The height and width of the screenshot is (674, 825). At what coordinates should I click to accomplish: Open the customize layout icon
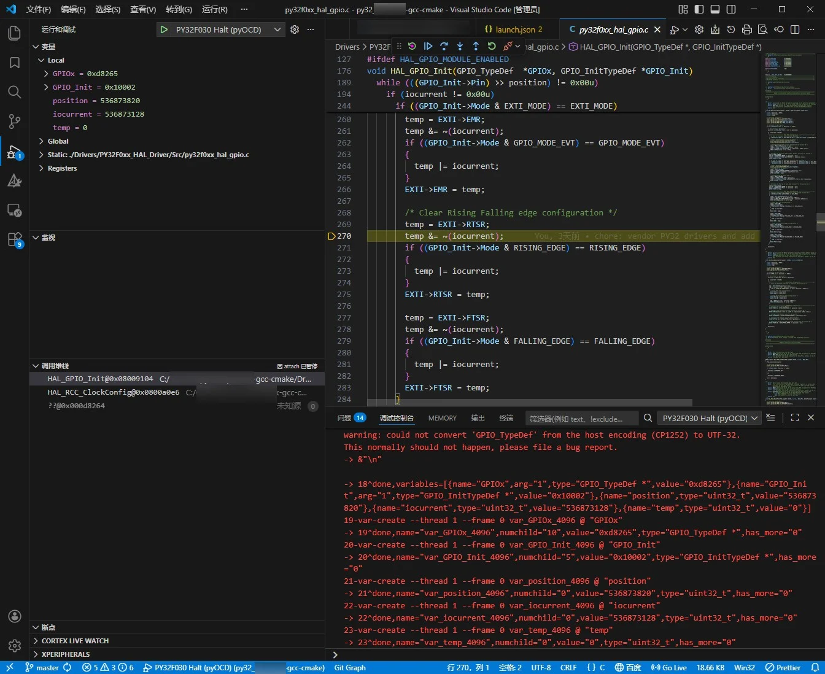click(683, 9)
